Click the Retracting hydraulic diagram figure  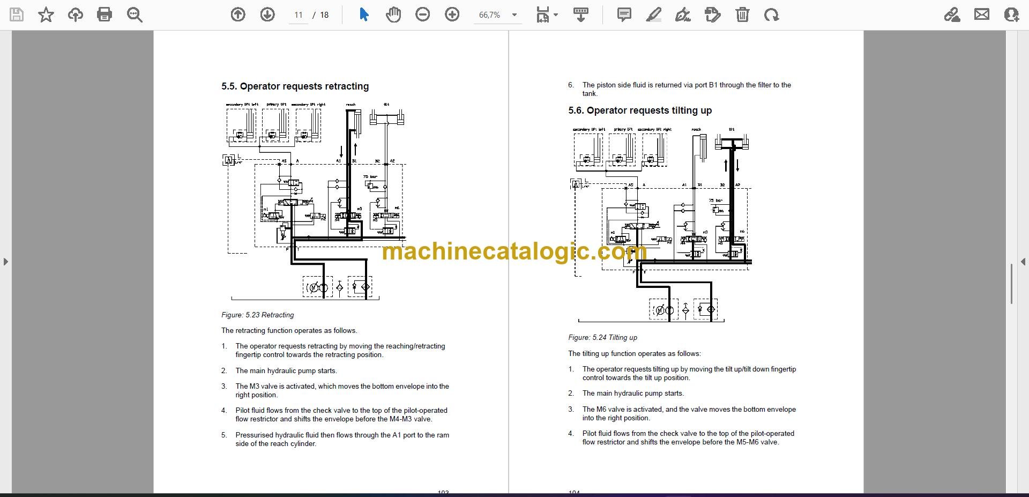tap(315, 201)
